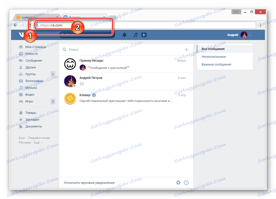Image resolution: width=276 pixels, height=199 pixels.
Task: Open the Сообщения sidebar link
Action: click(33, 61)
